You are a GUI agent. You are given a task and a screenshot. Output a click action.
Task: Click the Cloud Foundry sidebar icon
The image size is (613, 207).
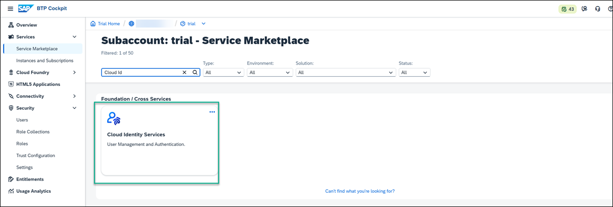11,72
